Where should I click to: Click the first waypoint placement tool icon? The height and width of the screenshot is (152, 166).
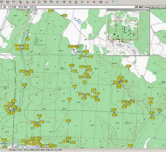(x=27, y=2)
